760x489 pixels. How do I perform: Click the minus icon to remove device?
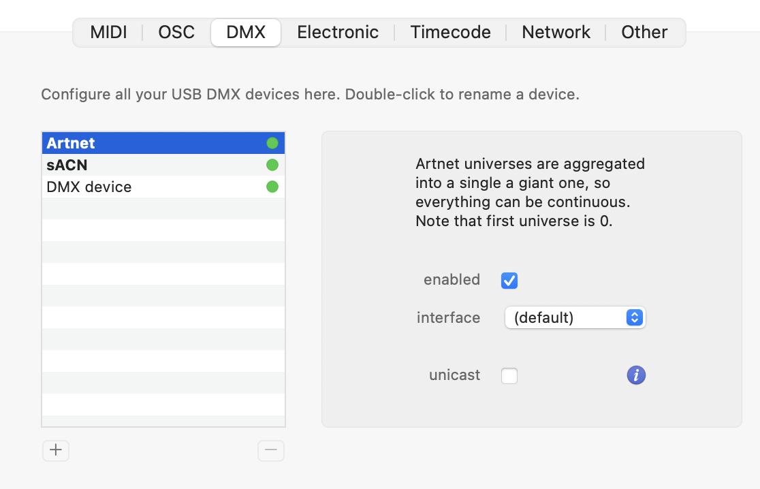tap(271, 450)
